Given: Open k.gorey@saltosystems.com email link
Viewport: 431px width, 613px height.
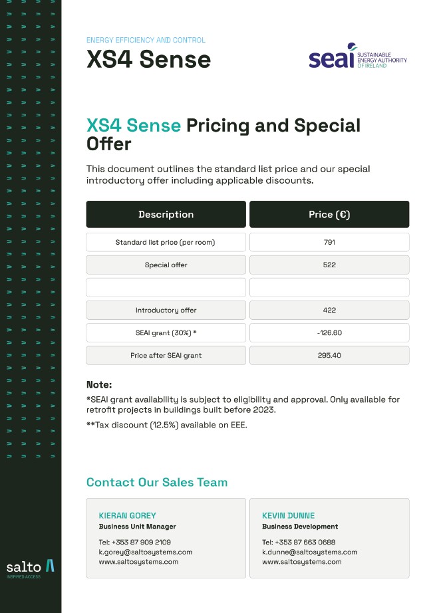Looking at the screenshot, I should pyautogui.click(x=146, y=552).
